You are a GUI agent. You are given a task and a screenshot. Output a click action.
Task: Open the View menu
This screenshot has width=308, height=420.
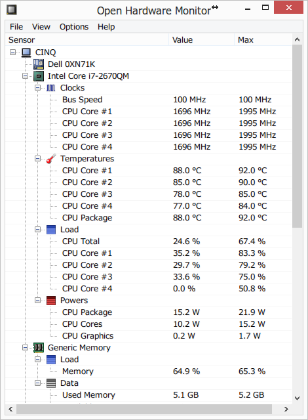41,27
